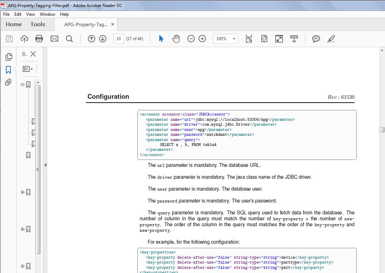Expand the last plus-marked bookmark at the panel bottom
The height and width of the screenshot is (273, 385).
tap(23, 266)
